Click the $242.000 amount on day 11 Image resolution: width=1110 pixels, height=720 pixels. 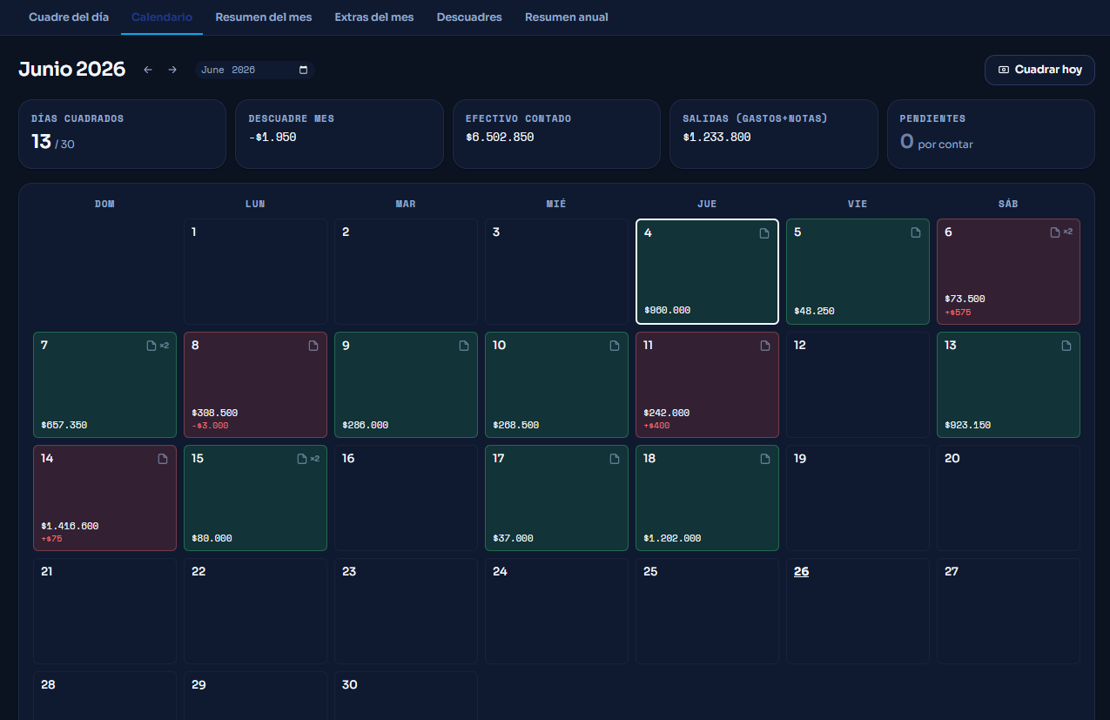point(667,413)
